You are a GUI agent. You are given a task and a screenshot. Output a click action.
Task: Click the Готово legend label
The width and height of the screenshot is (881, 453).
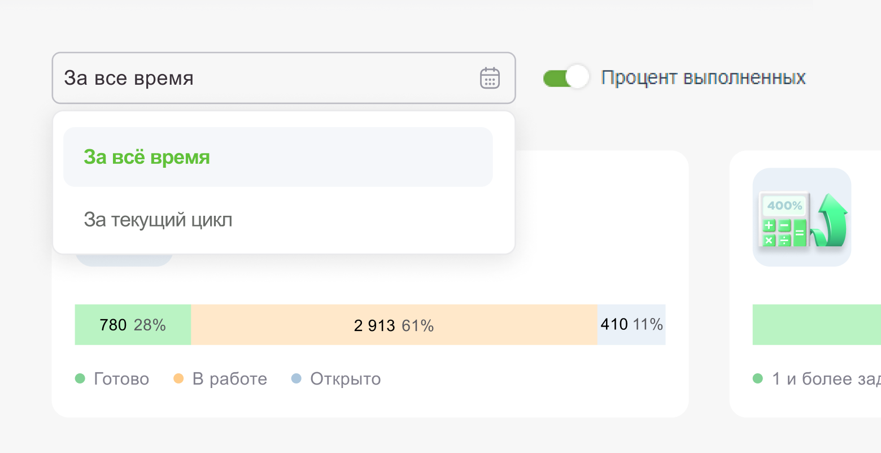coord(121,379)
